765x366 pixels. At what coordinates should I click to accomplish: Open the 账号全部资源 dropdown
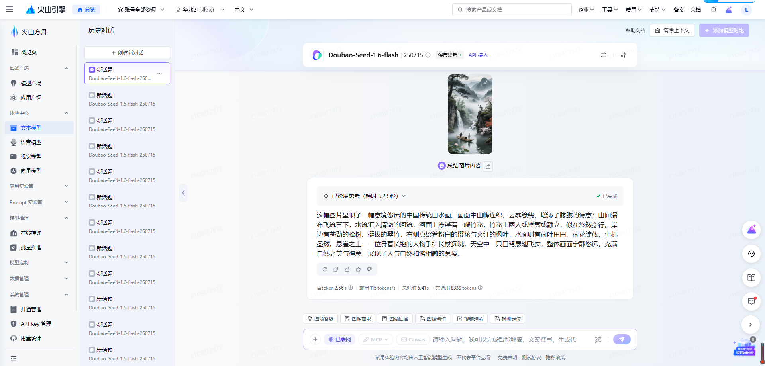click(x=141, y=10)
